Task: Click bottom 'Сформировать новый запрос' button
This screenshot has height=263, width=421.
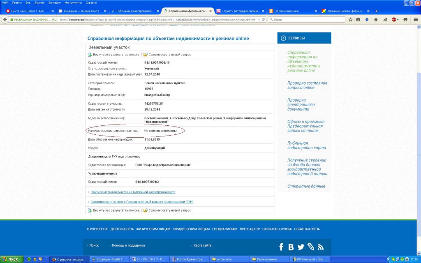Action: (x=167, y=210)
